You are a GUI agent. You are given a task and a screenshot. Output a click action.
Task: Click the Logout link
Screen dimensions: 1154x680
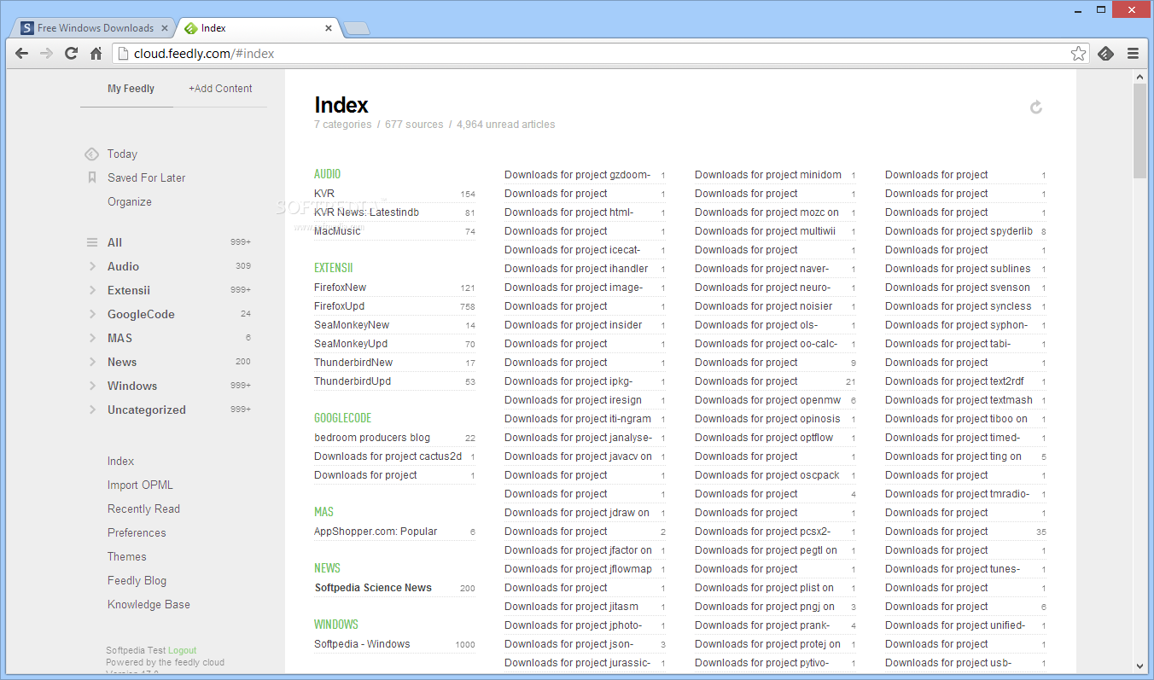point(182,650)
